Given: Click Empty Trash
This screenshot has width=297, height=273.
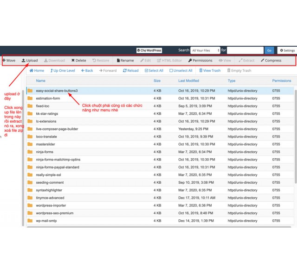Looking at the screenshot, I should point(239,71).
